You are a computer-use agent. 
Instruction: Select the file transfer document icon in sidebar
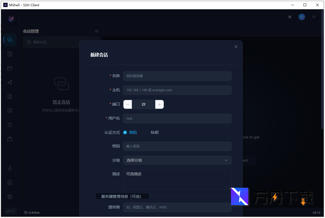10,54
